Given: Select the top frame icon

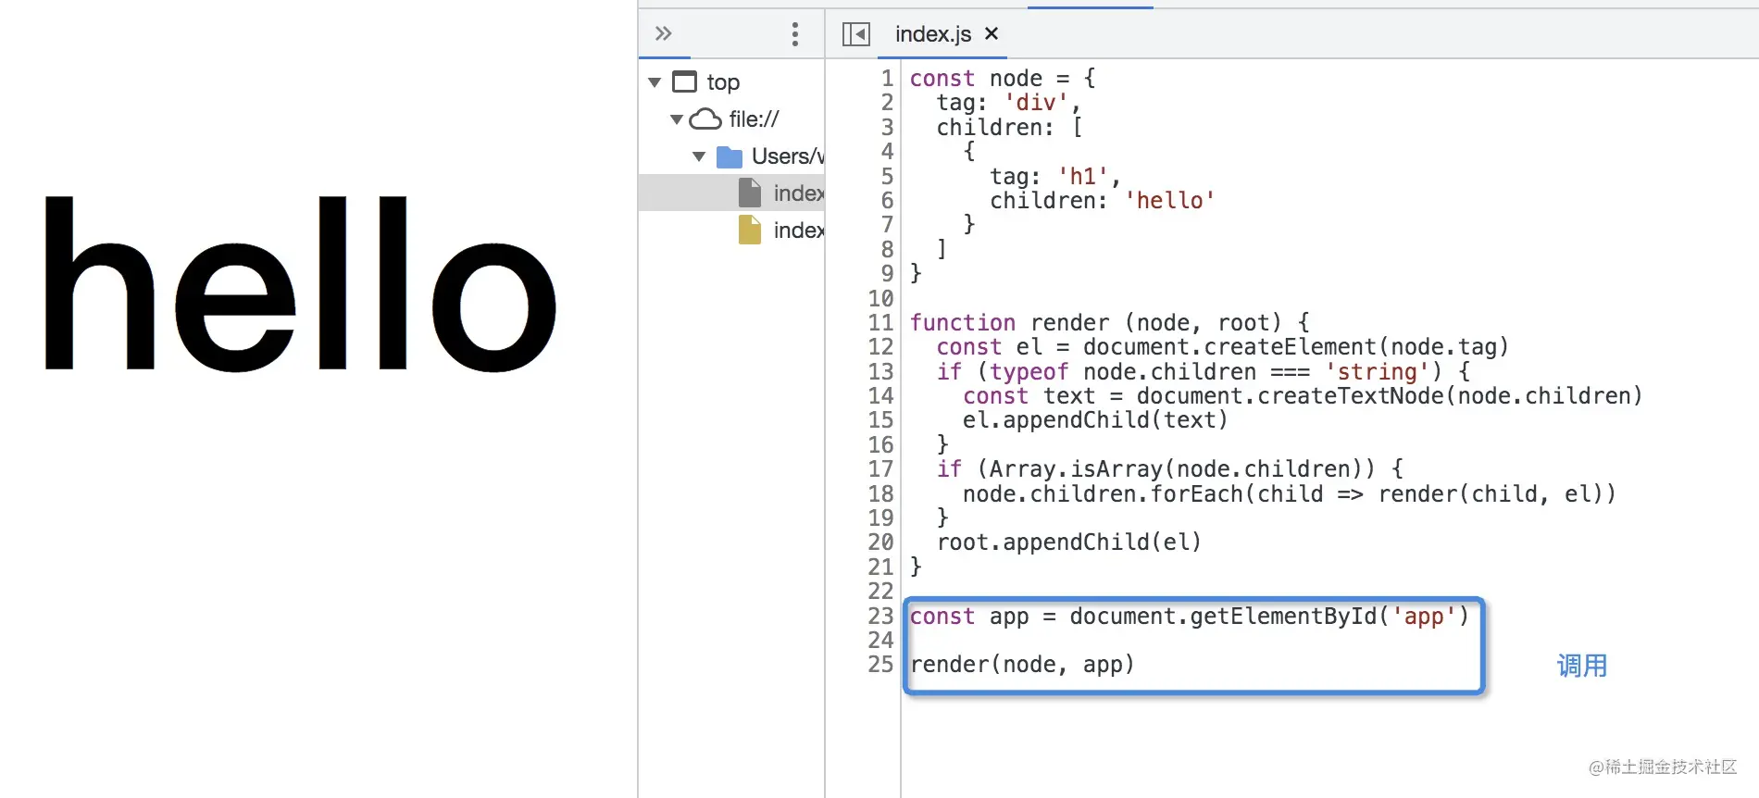Looking at the screenshot, I should tap(684, 81).
